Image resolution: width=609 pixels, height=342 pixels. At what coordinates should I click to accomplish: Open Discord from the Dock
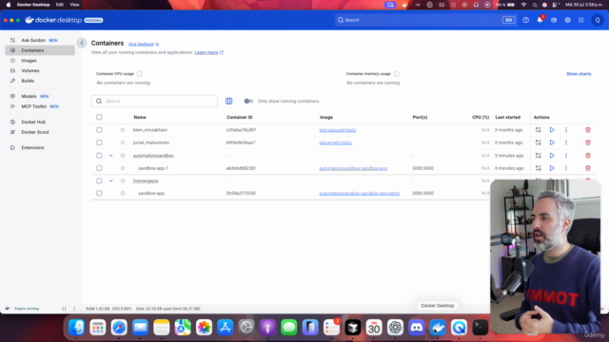(x=417, y=328)
